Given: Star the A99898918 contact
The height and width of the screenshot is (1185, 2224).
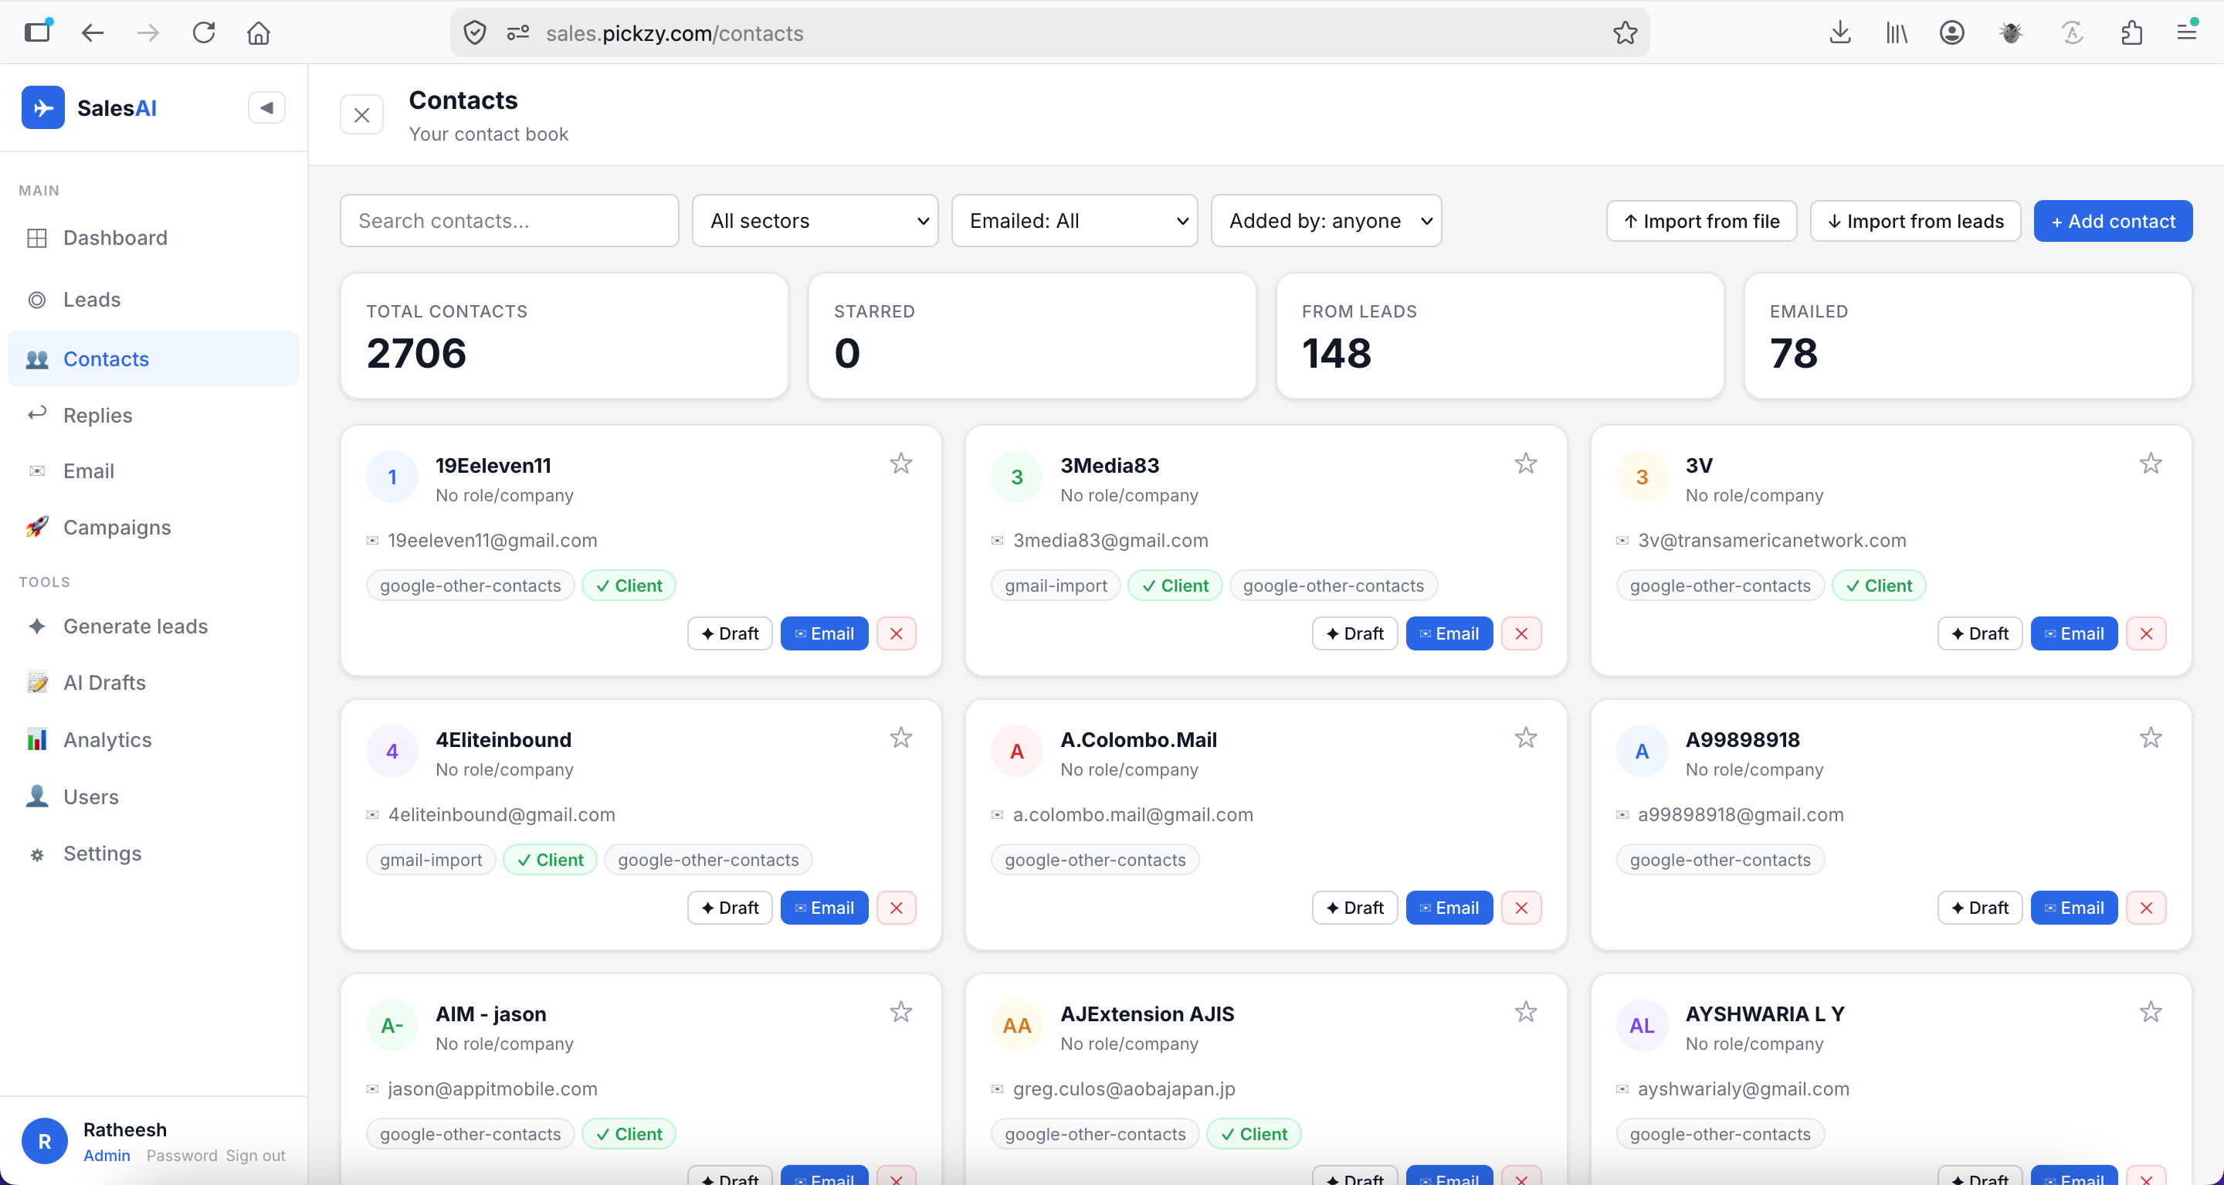Looking at the screenshot, I should coord(2151,738).
